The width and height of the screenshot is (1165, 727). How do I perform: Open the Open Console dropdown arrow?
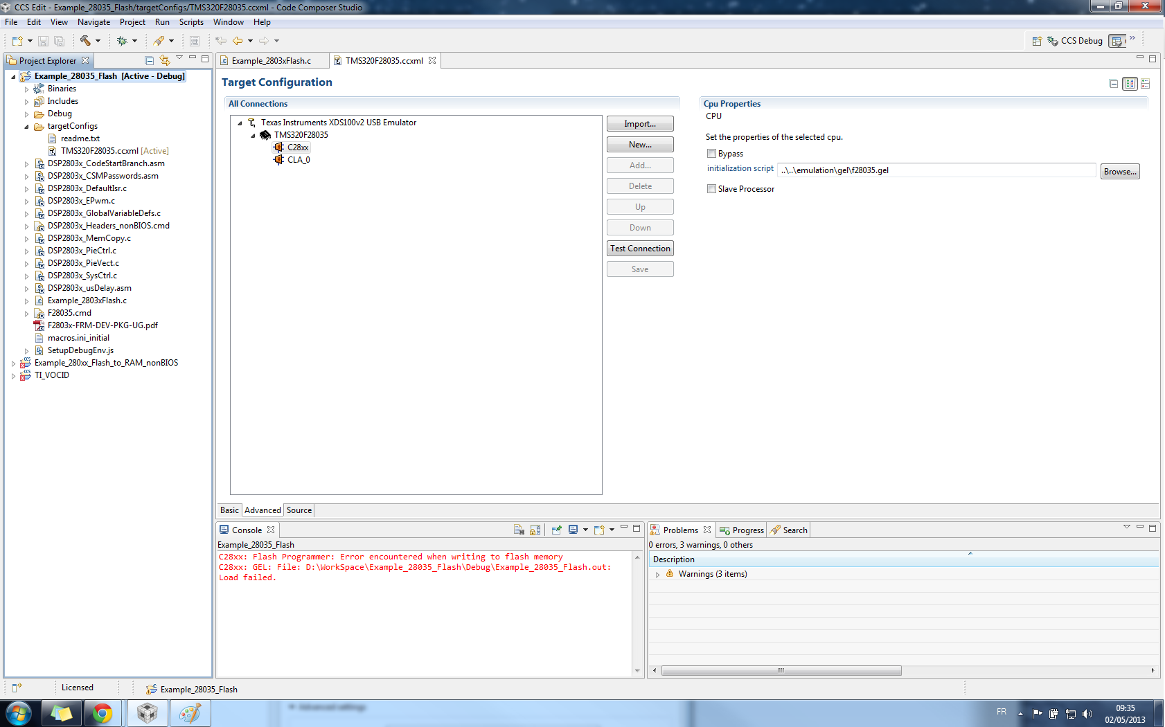click(612, 530)
